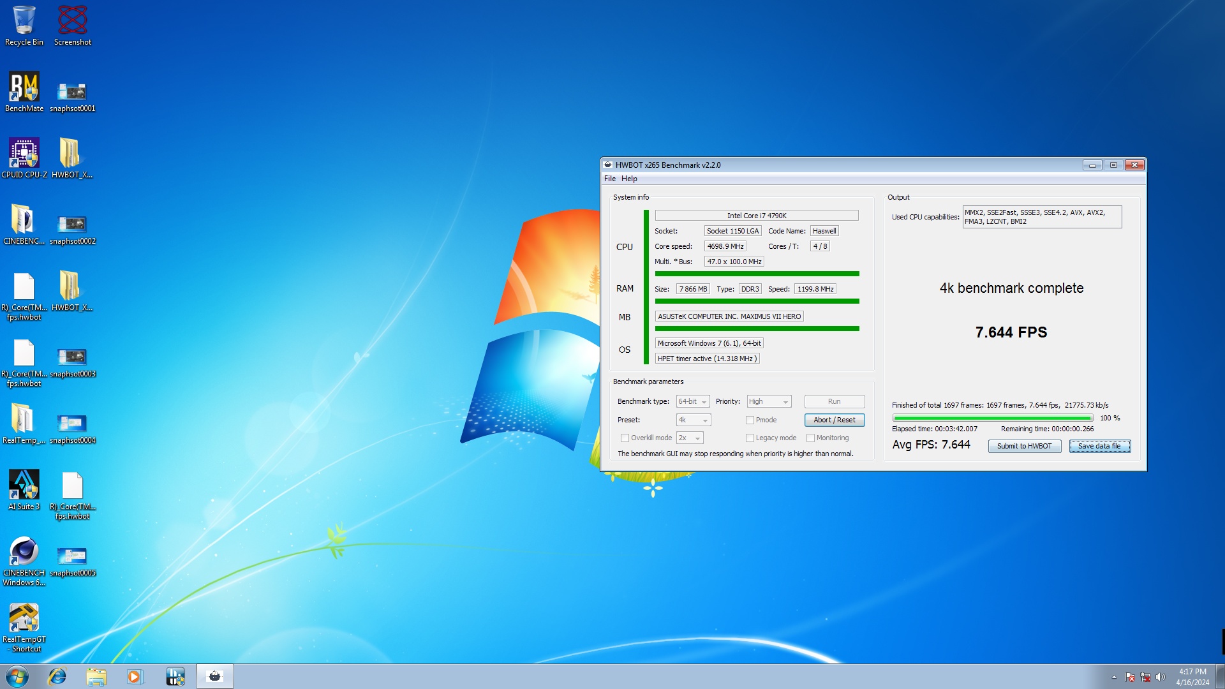Click the 4k benchmark complete text

1011,288
